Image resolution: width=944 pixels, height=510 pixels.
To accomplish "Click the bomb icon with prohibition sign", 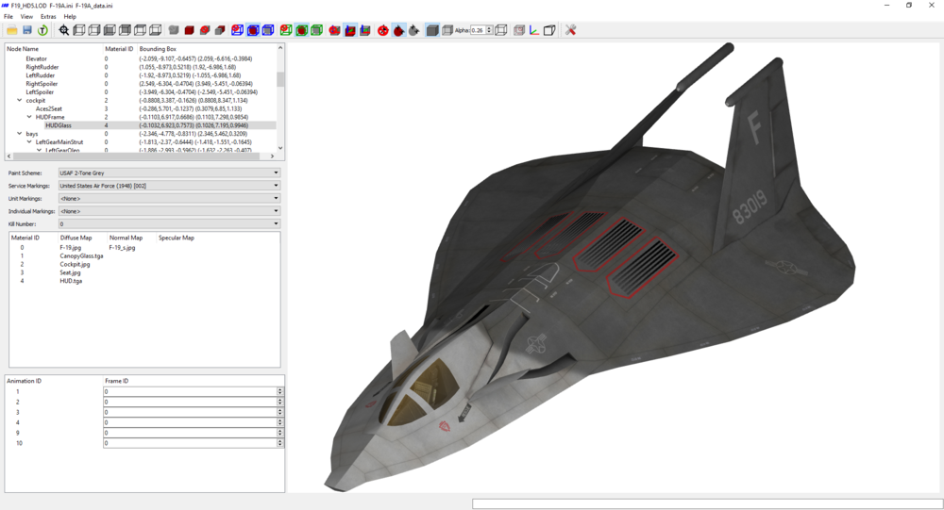I will 383,30.
